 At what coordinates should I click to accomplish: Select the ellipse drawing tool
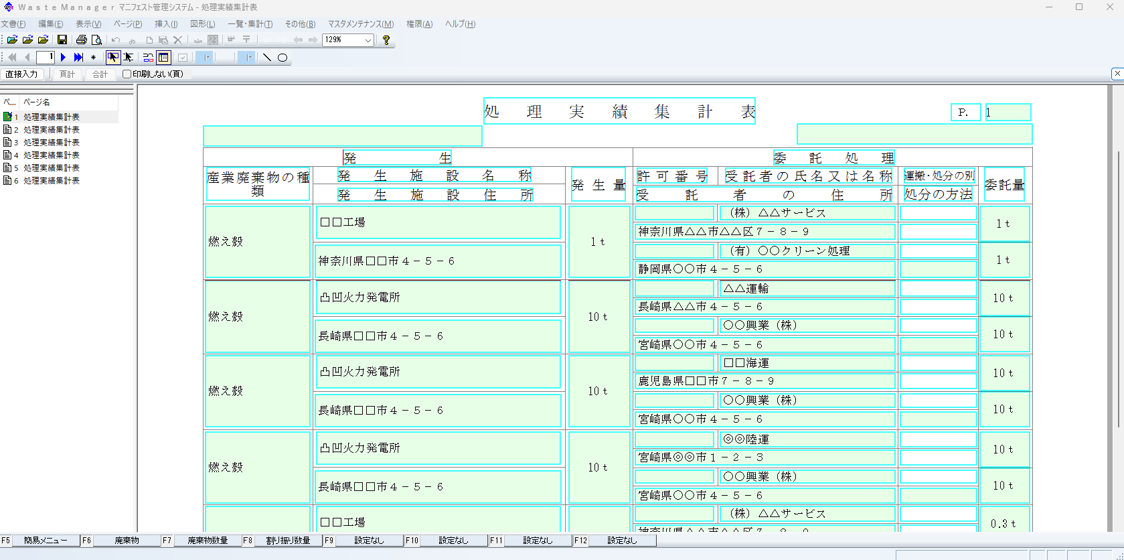coord(283,58)
